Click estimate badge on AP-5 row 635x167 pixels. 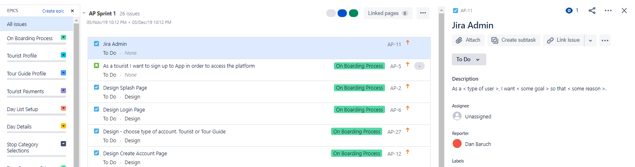click(x=419, y=66)
